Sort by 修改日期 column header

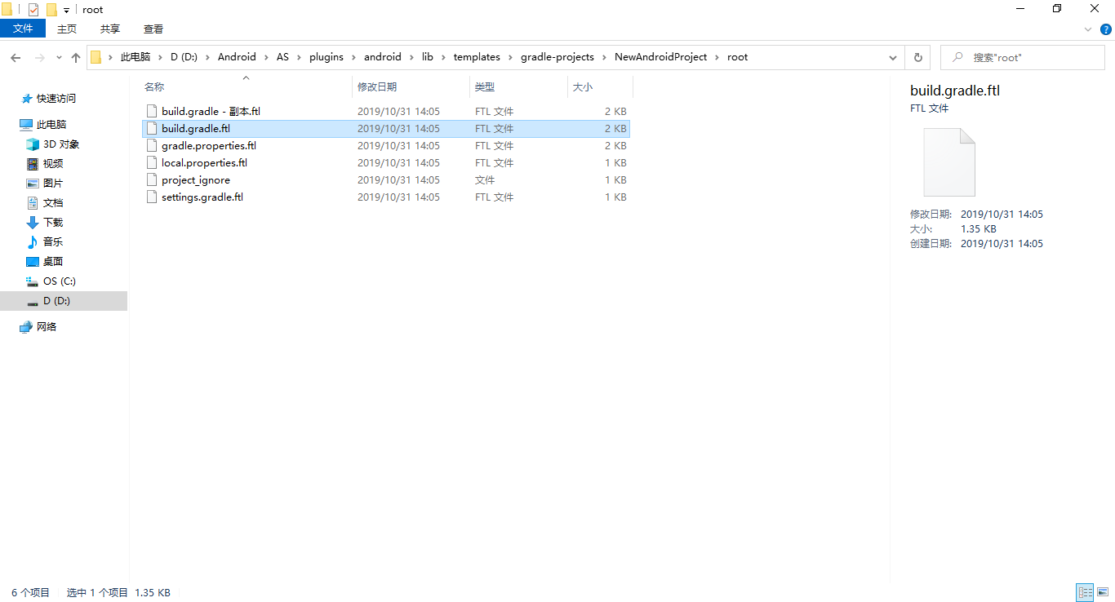(x=411, y=86)
